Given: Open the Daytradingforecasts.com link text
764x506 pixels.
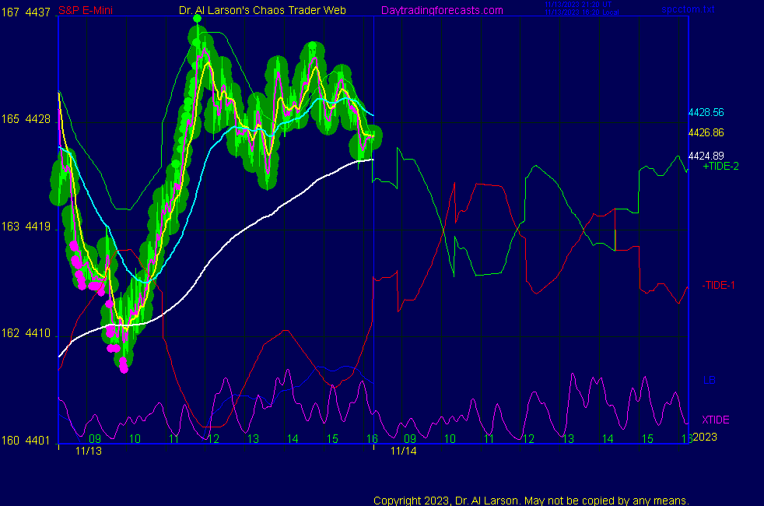Looking at the screenshot, I should point(442,11).
